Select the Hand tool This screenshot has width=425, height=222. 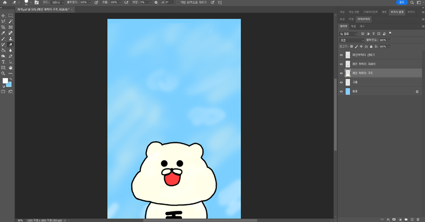pos(10,68)
